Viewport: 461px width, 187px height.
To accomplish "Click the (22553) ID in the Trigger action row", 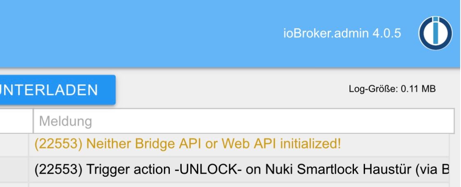I will pos(58,170).
